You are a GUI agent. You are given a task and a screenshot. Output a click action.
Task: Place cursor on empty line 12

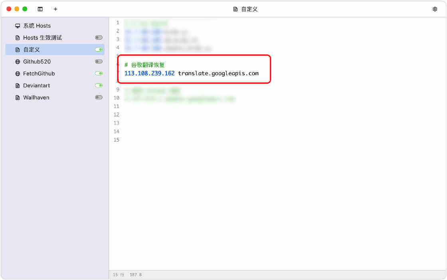point(282,115)
